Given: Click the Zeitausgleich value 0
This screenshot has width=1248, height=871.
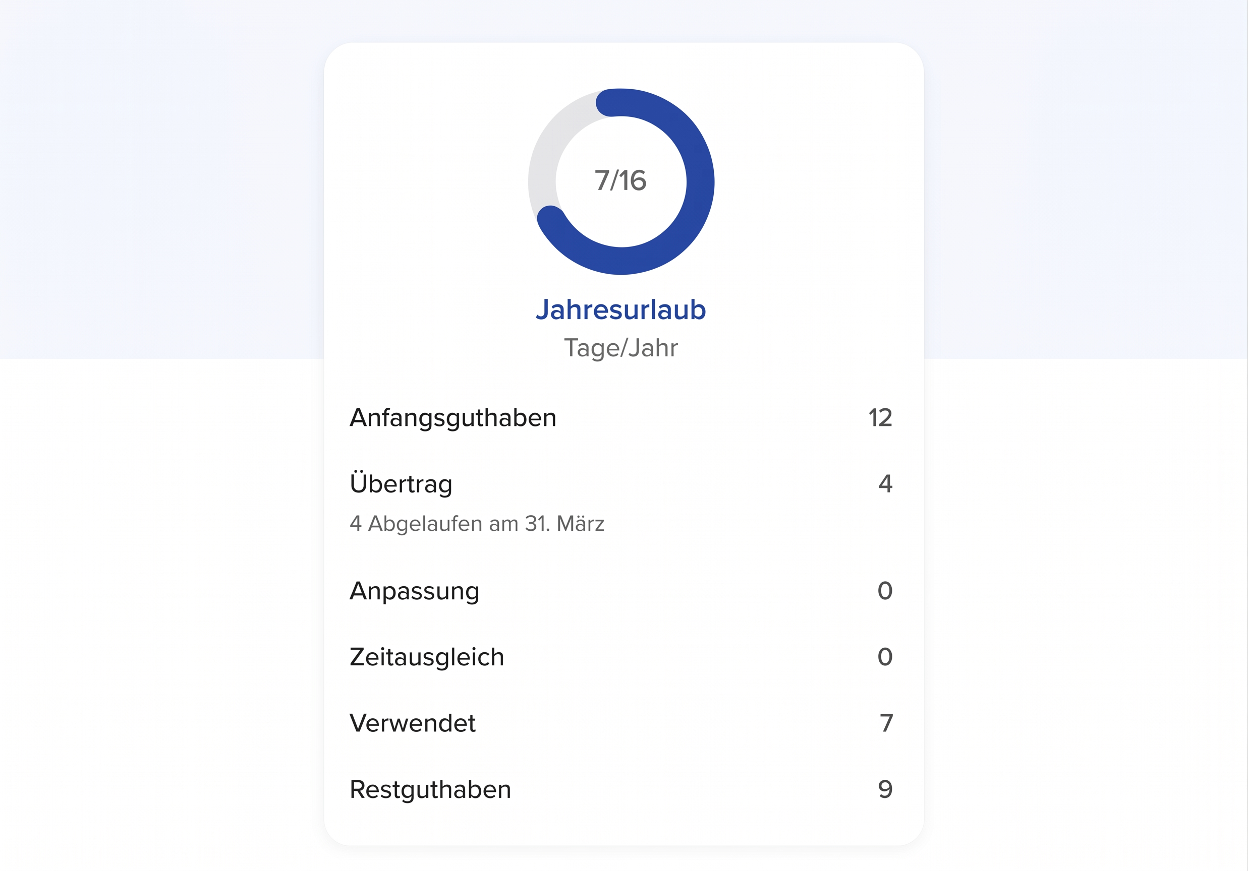Looking at the screenshot, I should pyautogui.click(x=885, y=657).
